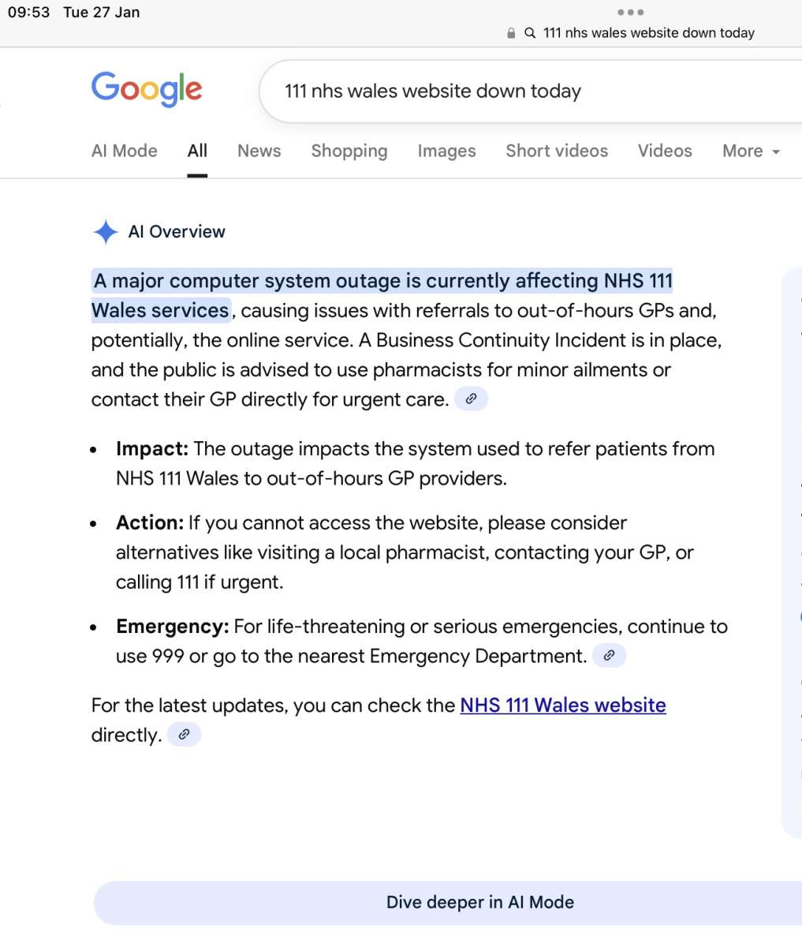
Task: Open the Videos tab
Action: pyautogui.click(x=665, y=151)
